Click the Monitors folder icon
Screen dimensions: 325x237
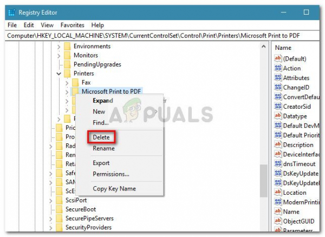pyautogui.click(x=67, y=55)
